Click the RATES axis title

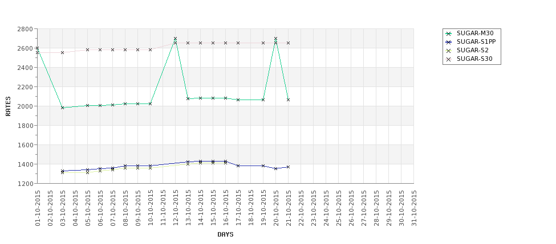(8, 106)
